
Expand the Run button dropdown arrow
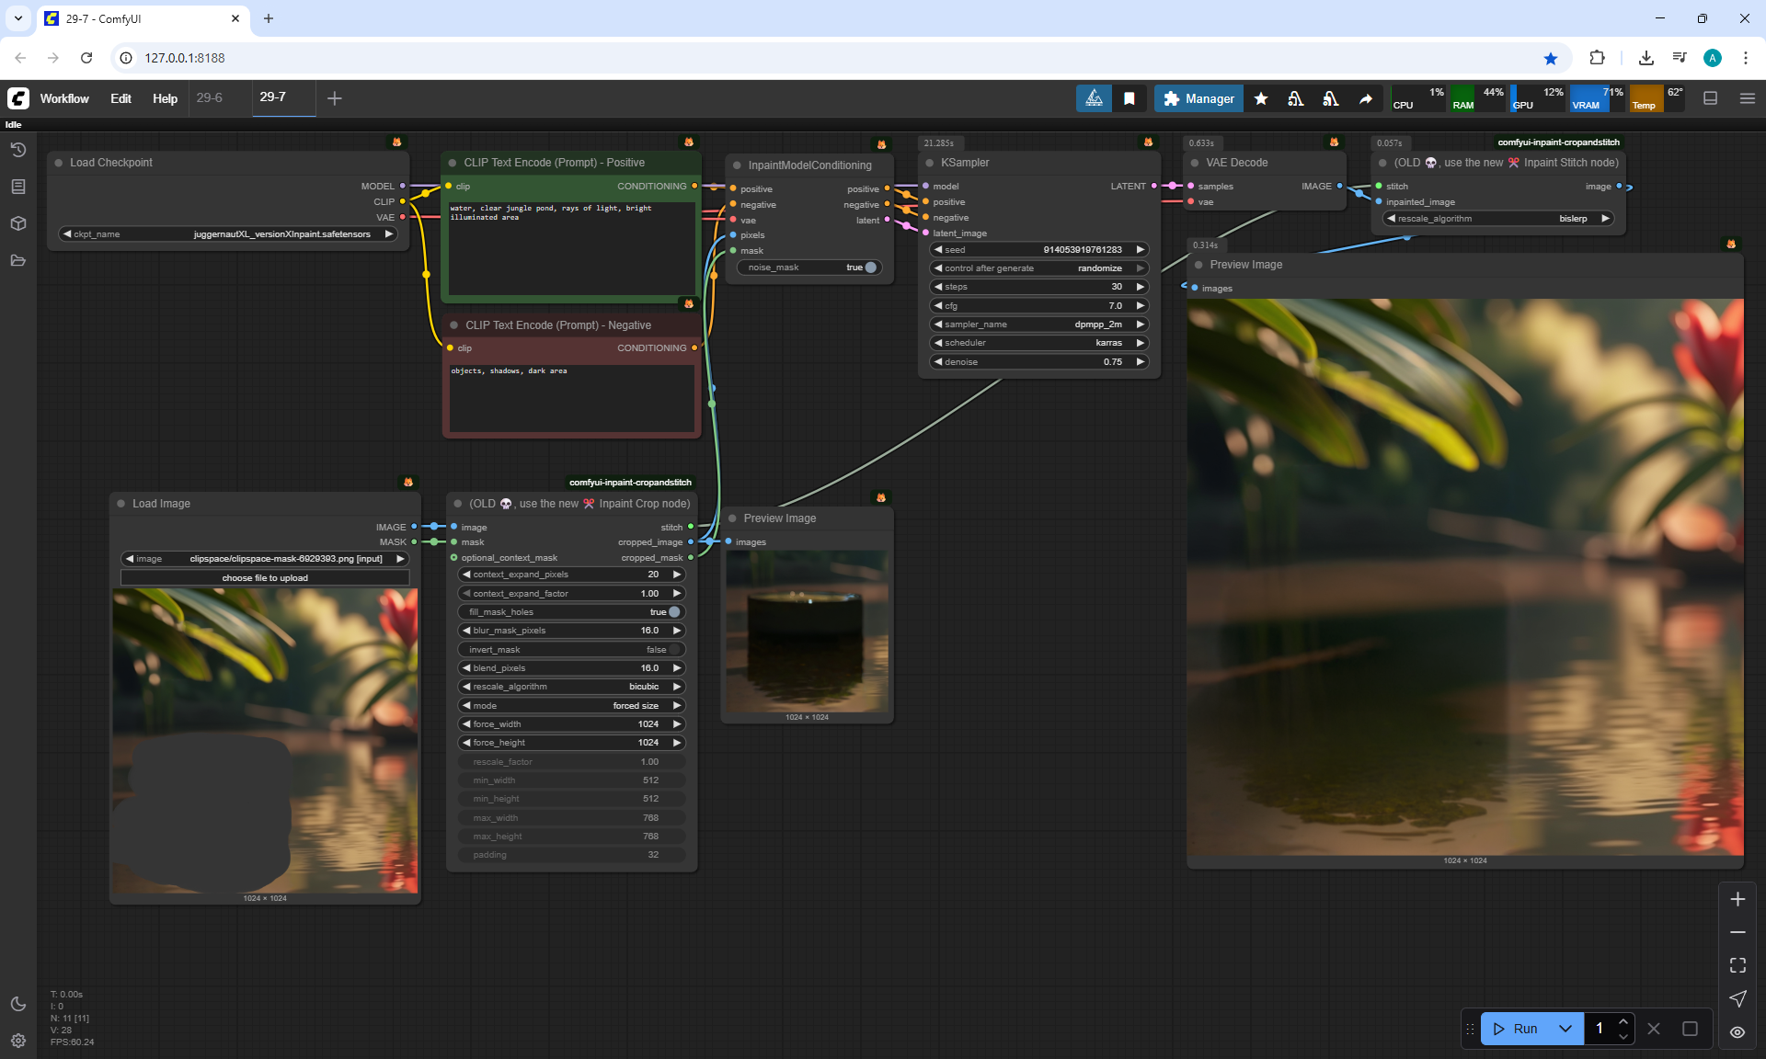tap(1565, 1029)
